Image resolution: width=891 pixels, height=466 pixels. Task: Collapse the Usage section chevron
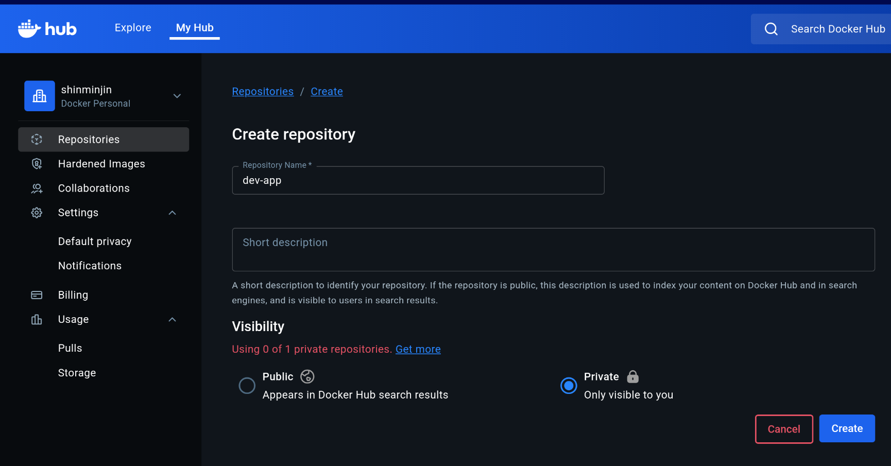click(173, 320)
